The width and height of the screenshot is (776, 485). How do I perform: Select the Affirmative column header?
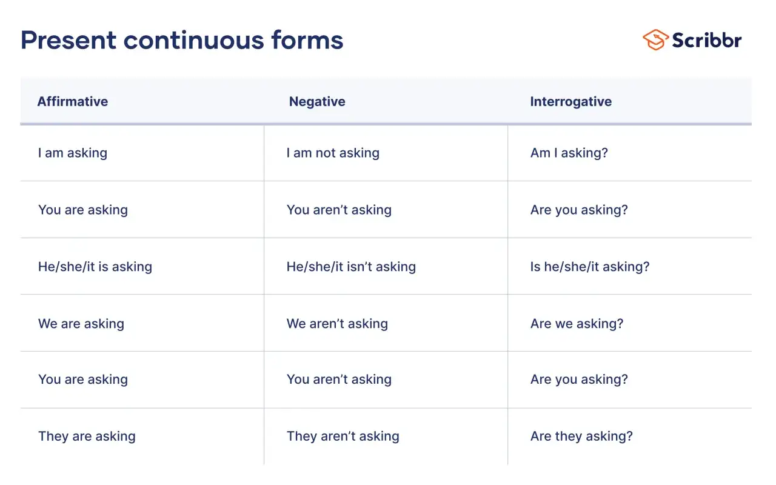pos(73,102)
